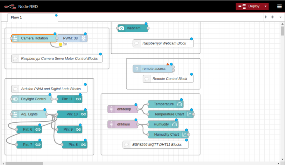Open the Deploy dropdown arrow
Viewport: 285px width, 165px height.
tap(265, 6)
